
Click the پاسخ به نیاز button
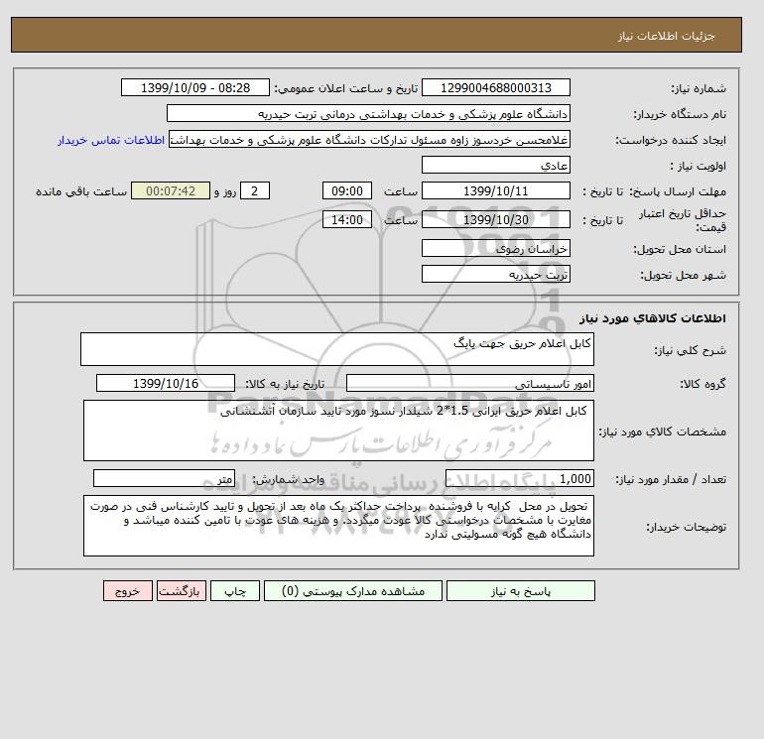pos(520,591)
